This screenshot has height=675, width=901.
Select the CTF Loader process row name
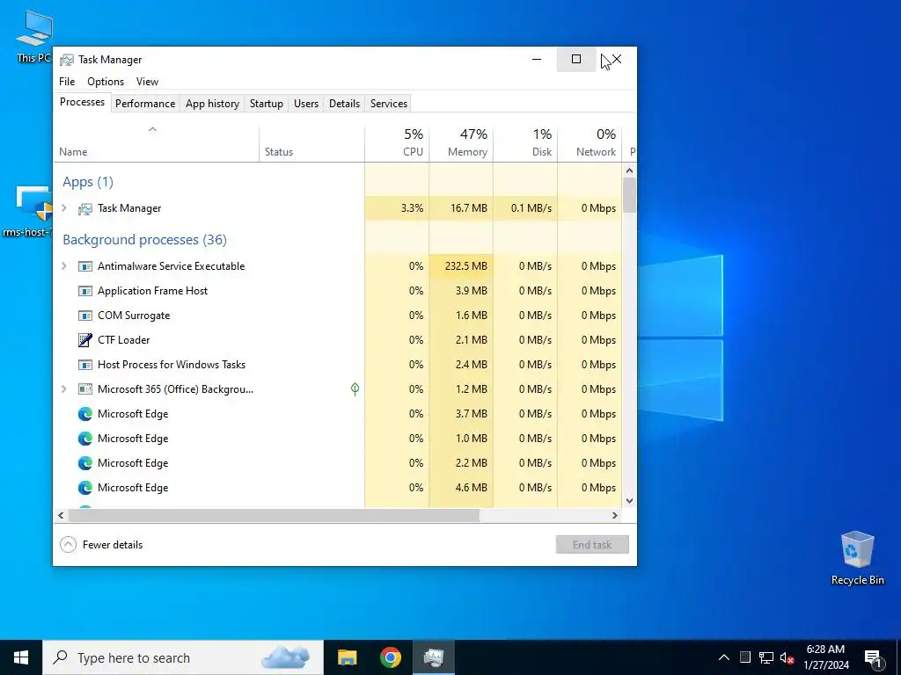123,340
